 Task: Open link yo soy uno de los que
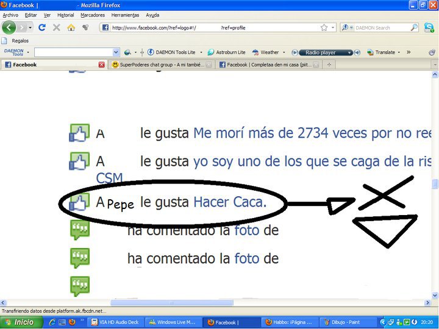(312, 161)
